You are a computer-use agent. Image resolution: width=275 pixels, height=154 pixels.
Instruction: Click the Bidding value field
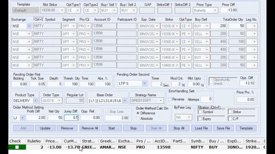pyautogui.click(x=20, y=84)
